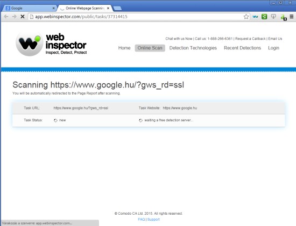View Recent Detections page

coord(242,48)
